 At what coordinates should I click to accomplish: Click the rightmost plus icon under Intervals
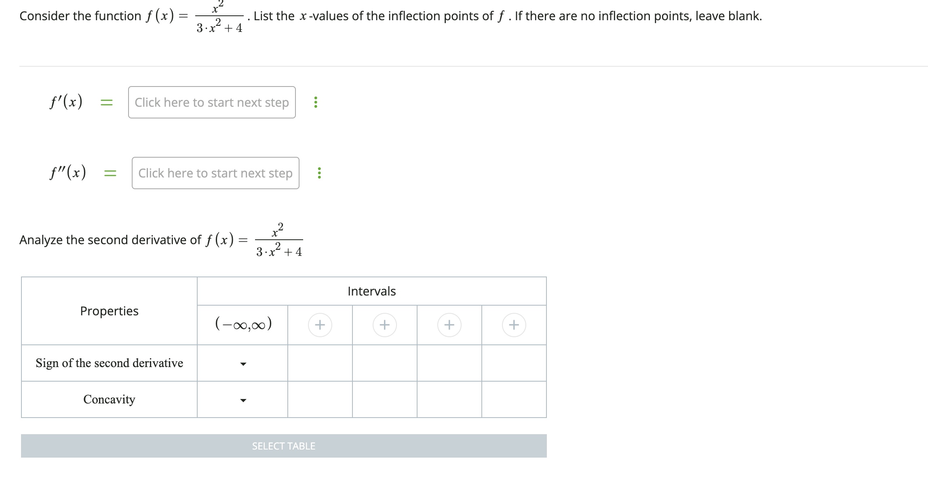(x=514, y=325)
